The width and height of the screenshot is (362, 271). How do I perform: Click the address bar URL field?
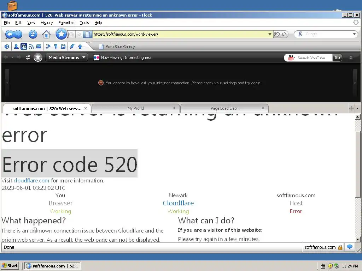[x=180, y=34]
